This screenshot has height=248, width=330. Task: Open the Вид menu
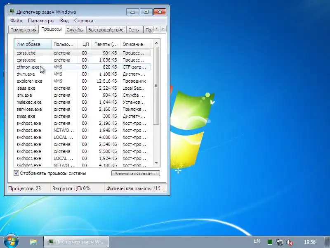coord(64,21)
